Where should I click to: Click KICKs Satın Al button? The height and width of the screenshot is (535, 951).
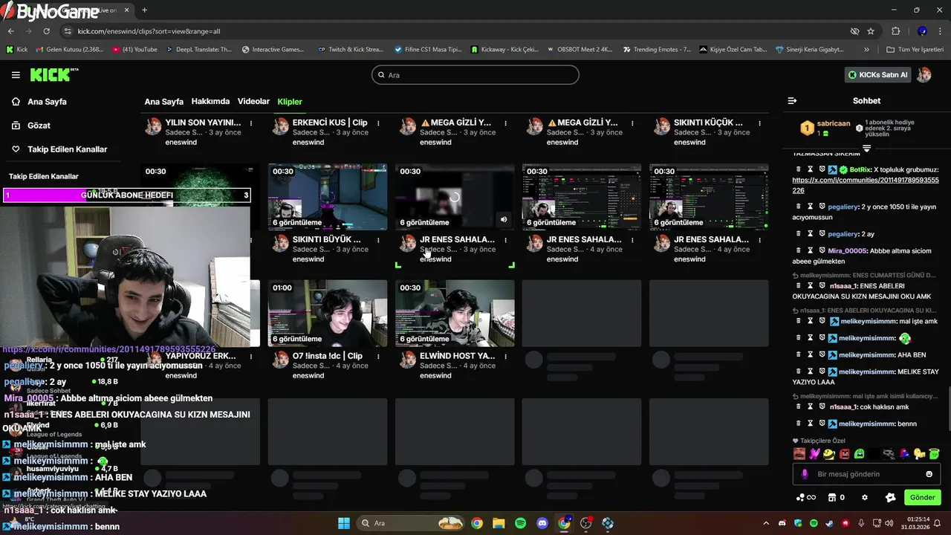tap(878, 75)
